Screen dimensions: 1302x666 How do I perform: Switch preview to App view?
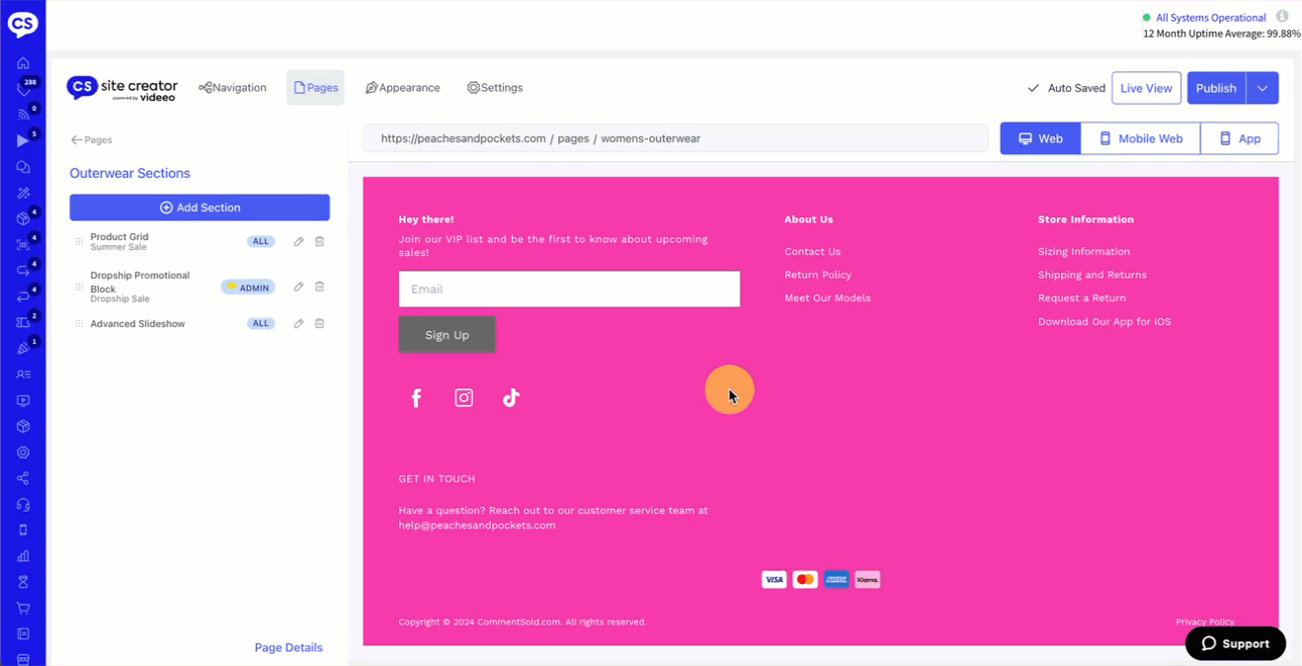1239,139
